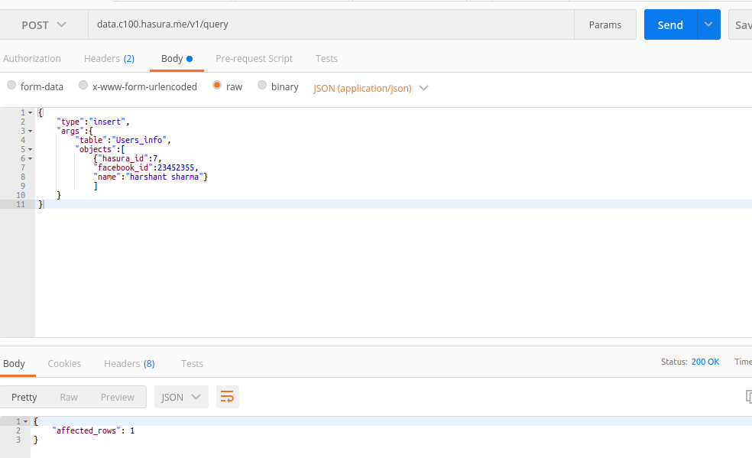The height and width of the screenshot is (458, 752).
Task: Click the Params button
Action: click(x=605, y=24)
